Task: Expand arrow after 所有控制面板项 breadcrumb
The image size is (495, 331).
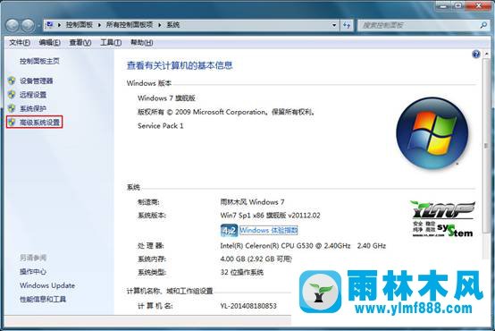Action: 160,25
